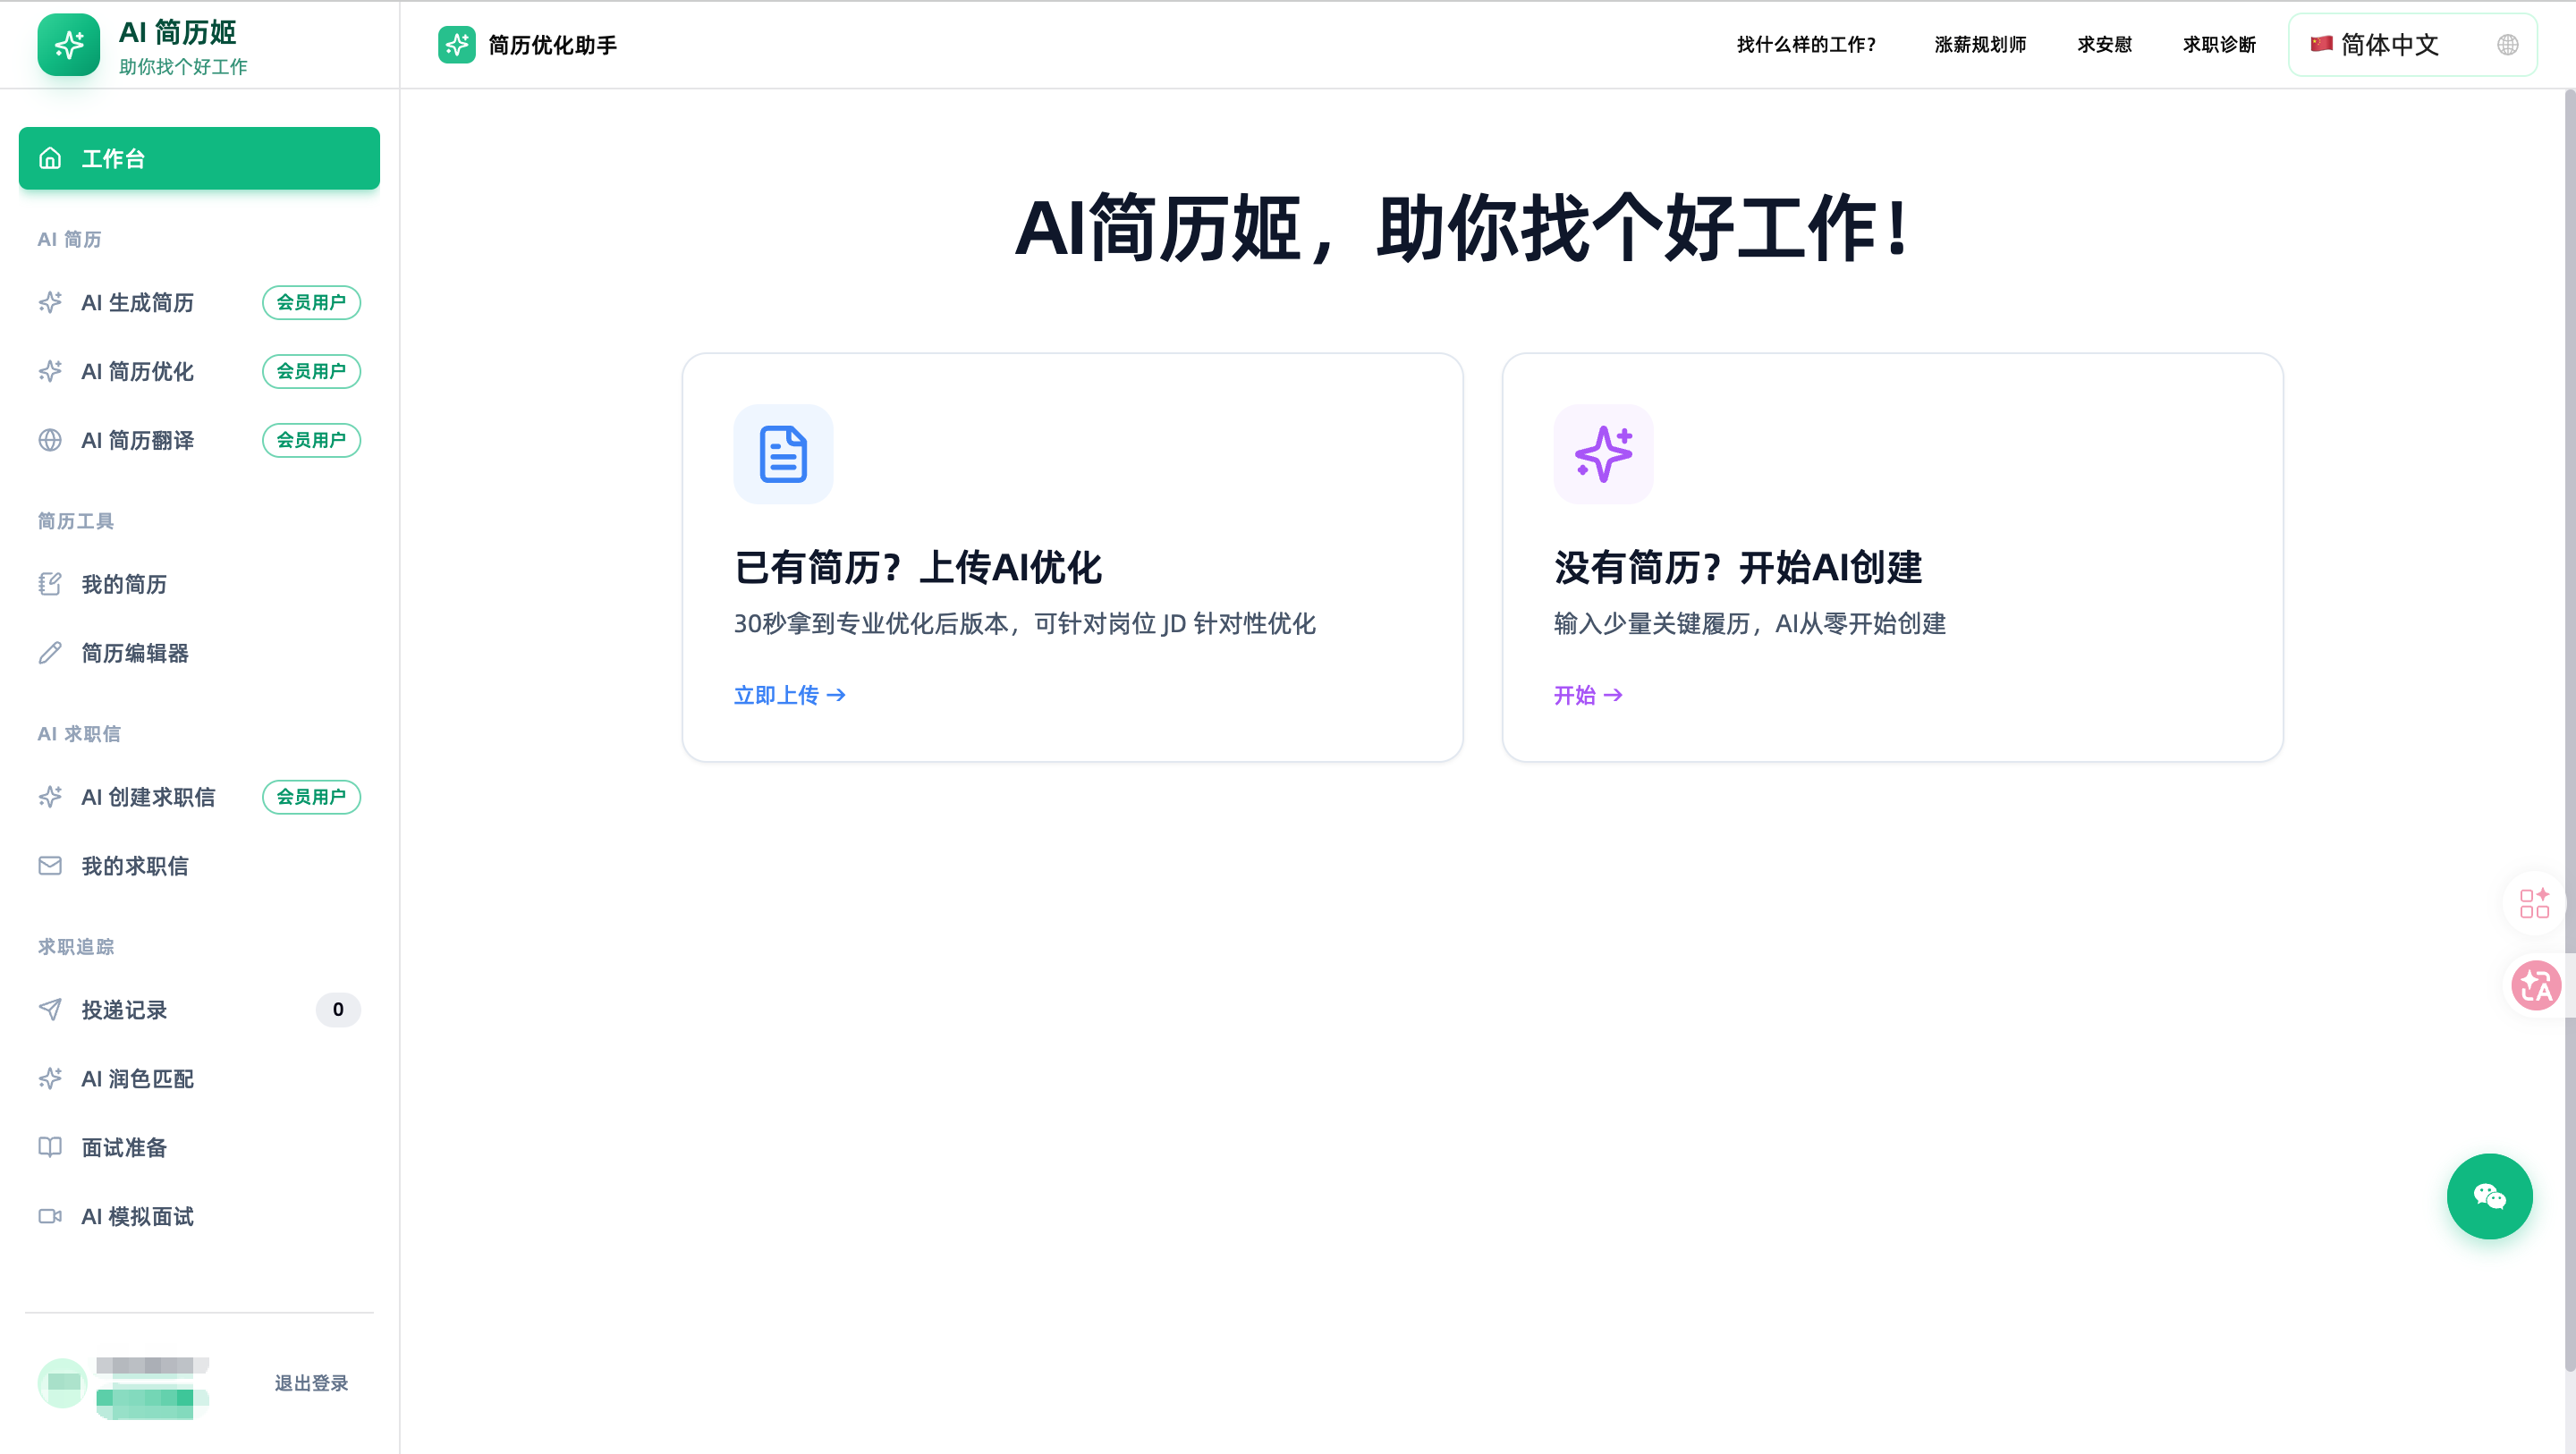Click 退出登录 to log out
The height and width of the screenshot is (1454, 2576).
click(311, 1383)
